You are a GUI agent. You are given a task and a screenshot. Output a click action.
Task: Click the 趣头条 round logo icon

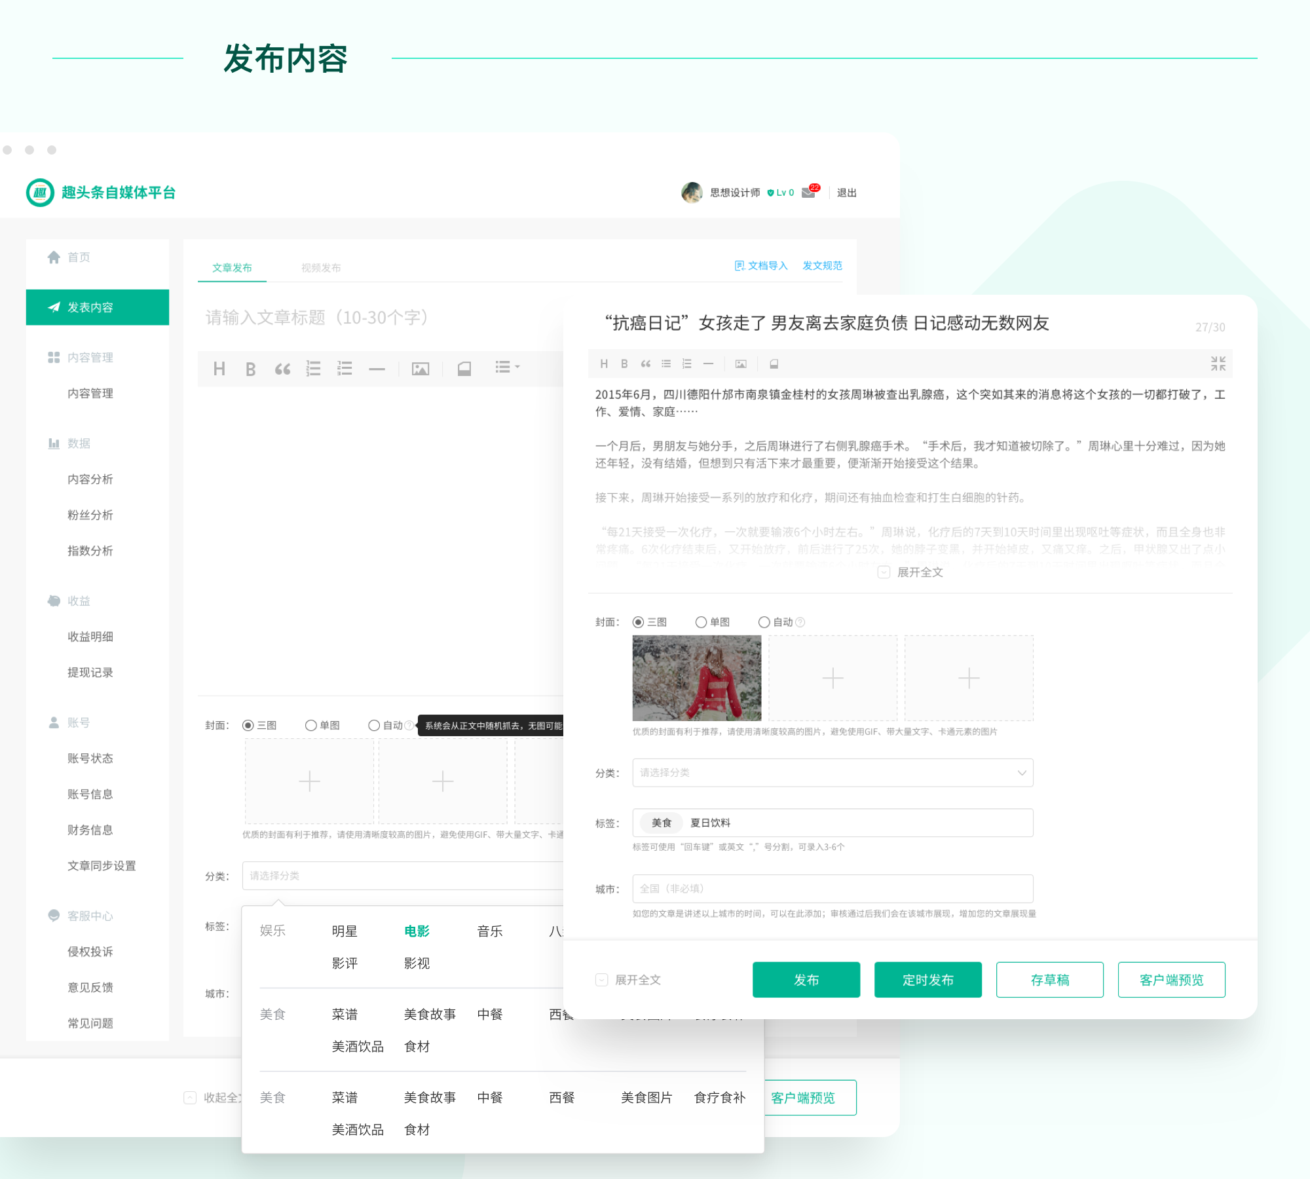pyautogui.click(x=40, y=193)
